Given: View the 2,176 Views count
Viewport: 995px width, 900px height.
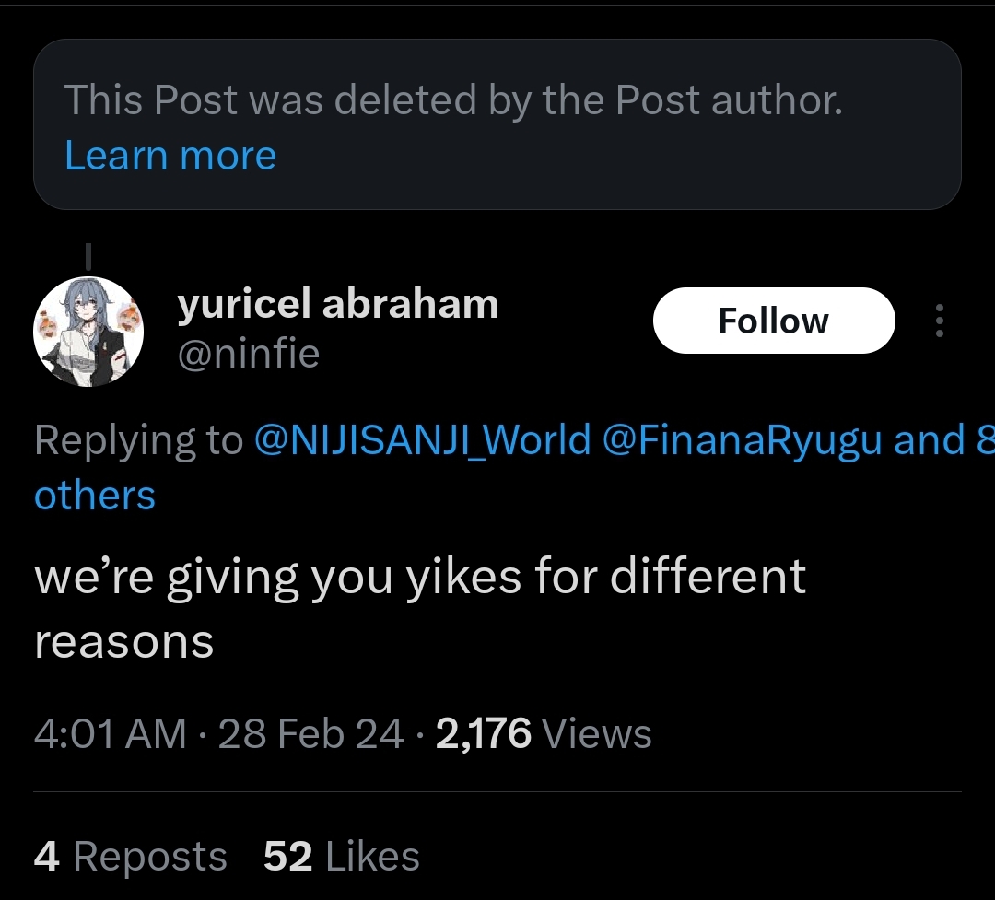Looking at the screenshot, I should click(544, 733).
